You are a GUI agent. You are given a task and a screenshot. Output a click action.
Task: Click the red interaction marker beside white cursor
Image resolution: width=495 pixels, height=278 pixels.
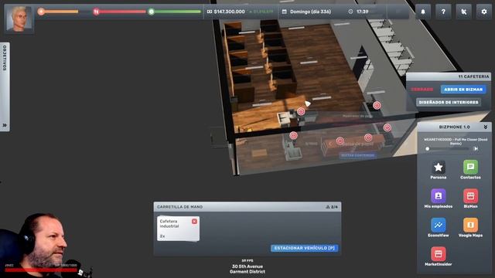(301, 111)
